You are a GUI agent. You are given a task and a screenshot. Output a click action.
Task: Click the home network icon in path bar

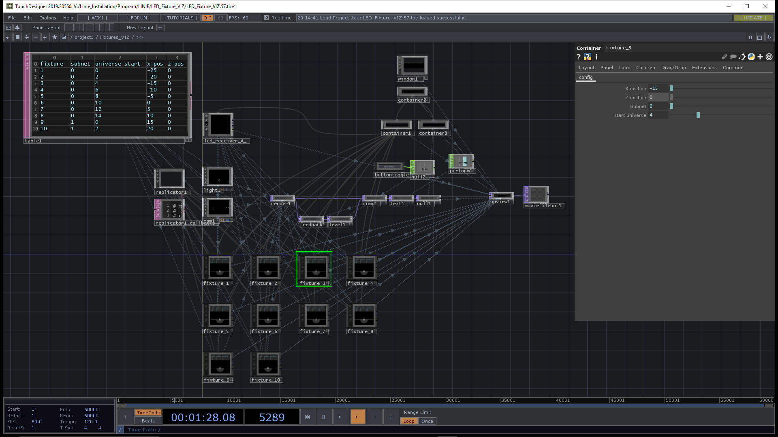click(64, 37)
